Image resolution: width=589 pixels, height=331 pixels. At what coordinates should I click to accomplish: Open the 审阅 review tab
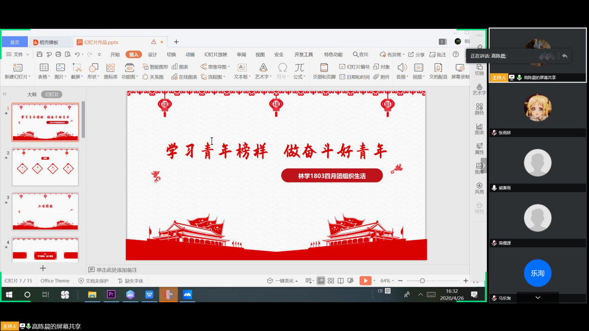241,54
